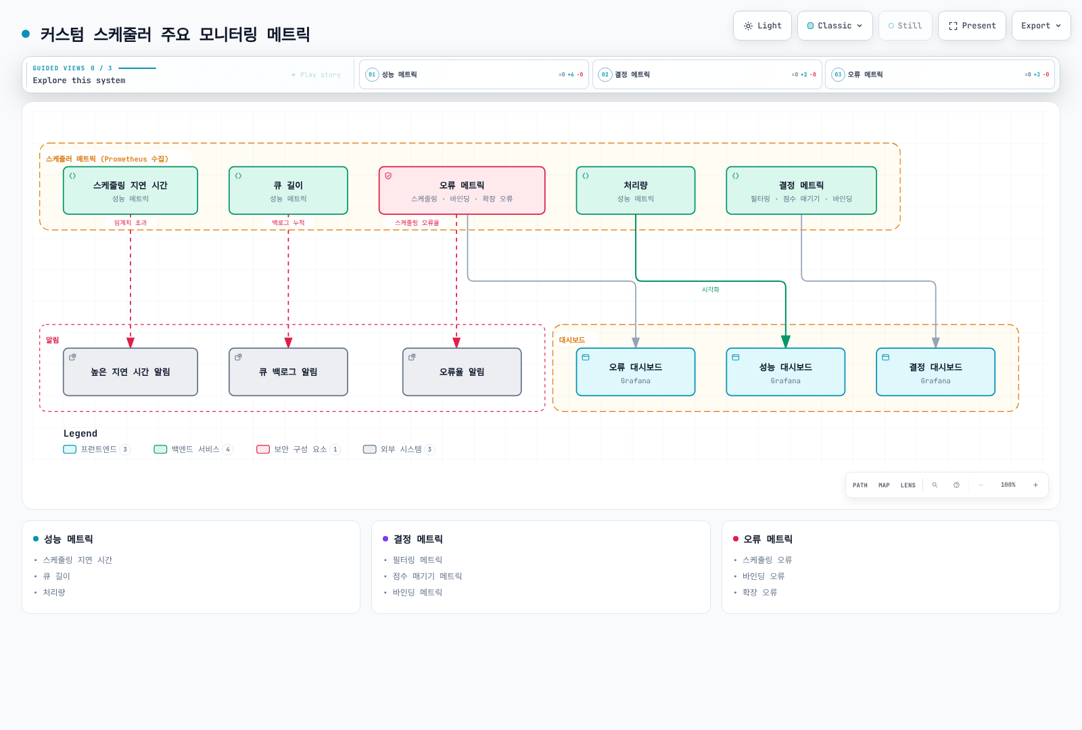This screenshot has width=1082, height=730.
Task: Click 큐 길이 in 성능 메트릭 card
Action: tap(57, 577)
